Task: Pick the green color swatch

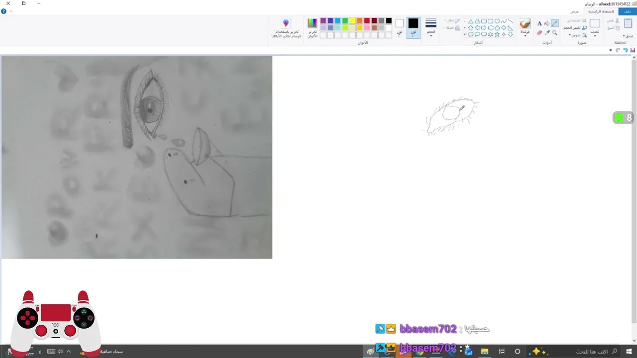Action: (x=345, y=20)
